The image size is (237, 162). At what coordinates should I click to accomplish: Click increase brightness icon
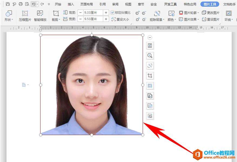point(138,19)
